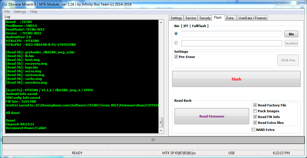Switch to the Service tab
Viewport: 307px width, 158px height.
click(191, 18)
